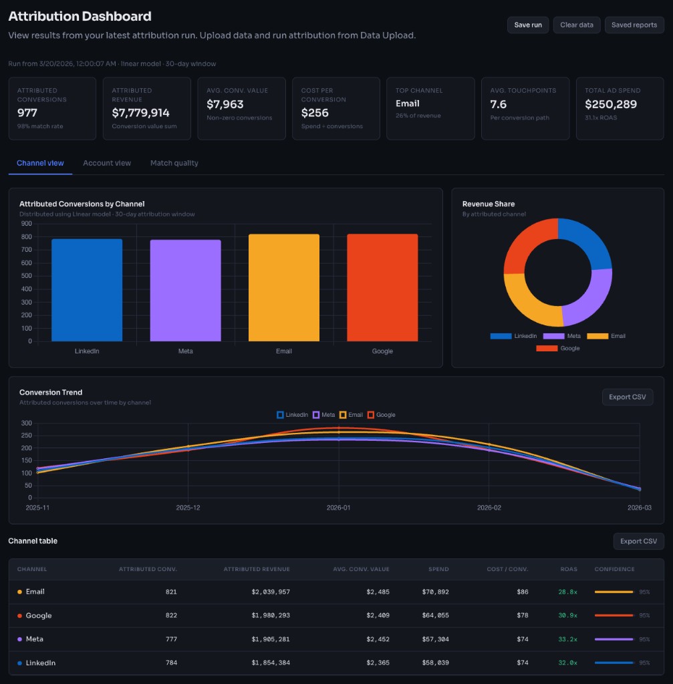Click the purple Meta dot in the channel table
This screenshot has width=673, height=684.
pyautogui.click(x=19, y=639)
